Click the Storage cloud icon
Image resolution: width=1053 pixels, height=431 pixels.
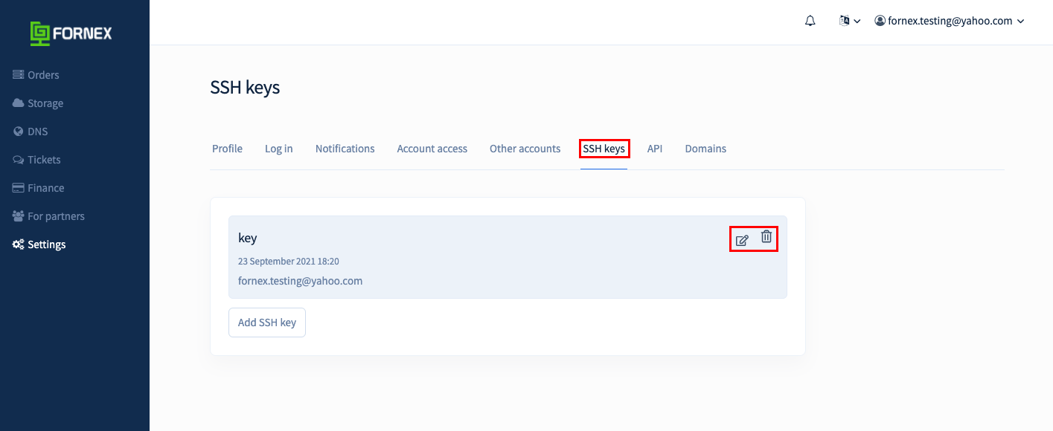19,103
